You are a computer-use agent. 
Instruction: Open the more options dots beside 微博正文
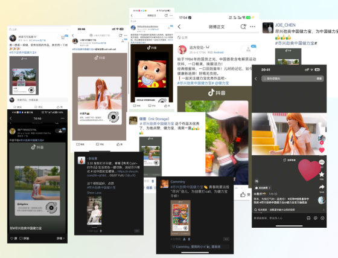[252, 27]
